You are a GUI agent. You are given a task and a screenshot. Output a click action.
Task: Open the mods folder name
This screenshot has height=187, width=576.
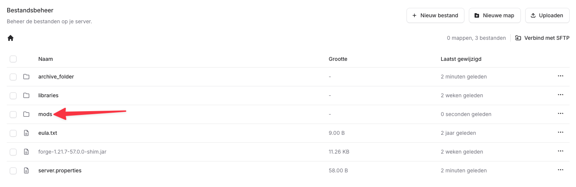point(45,114)
